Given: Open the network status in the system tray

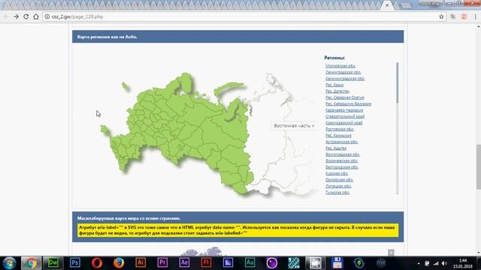Looking at the screenshot, I should (436, 263).
